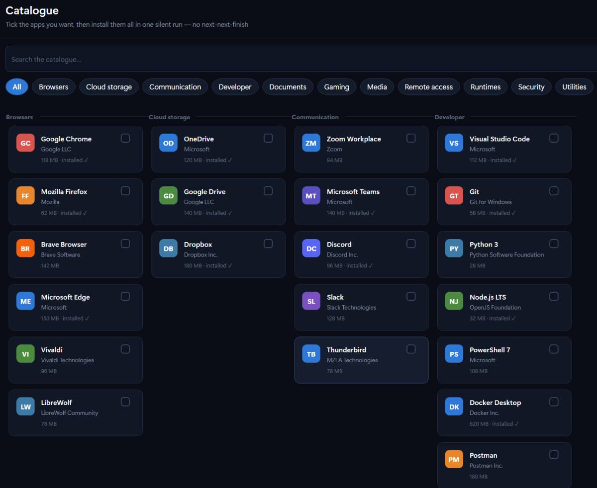Click the Python 3 PY icon

coord(454,248)
